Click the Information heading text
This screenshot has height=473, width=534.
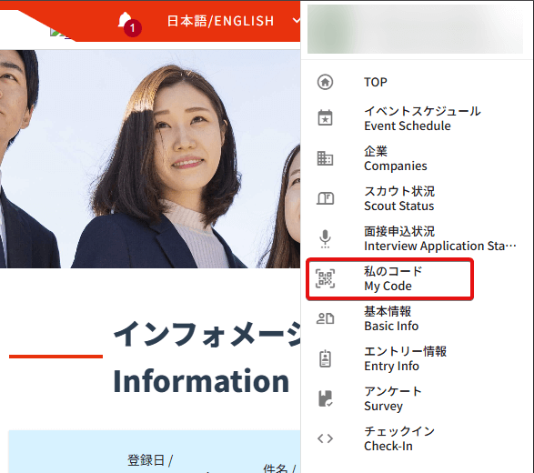(x=201, y=381)
